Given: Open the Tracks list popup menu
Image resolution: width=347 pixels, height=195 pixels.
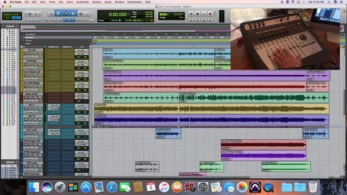Looking at the screenshot, I should click(18, 27).
